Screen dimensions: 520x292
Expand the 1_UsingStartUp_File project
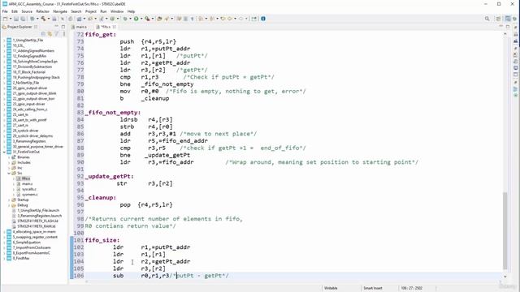[x=4, y=40]
